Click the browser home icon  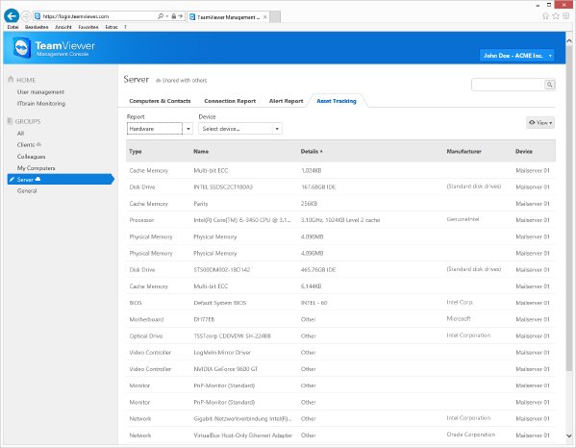[x=545, y=16]
